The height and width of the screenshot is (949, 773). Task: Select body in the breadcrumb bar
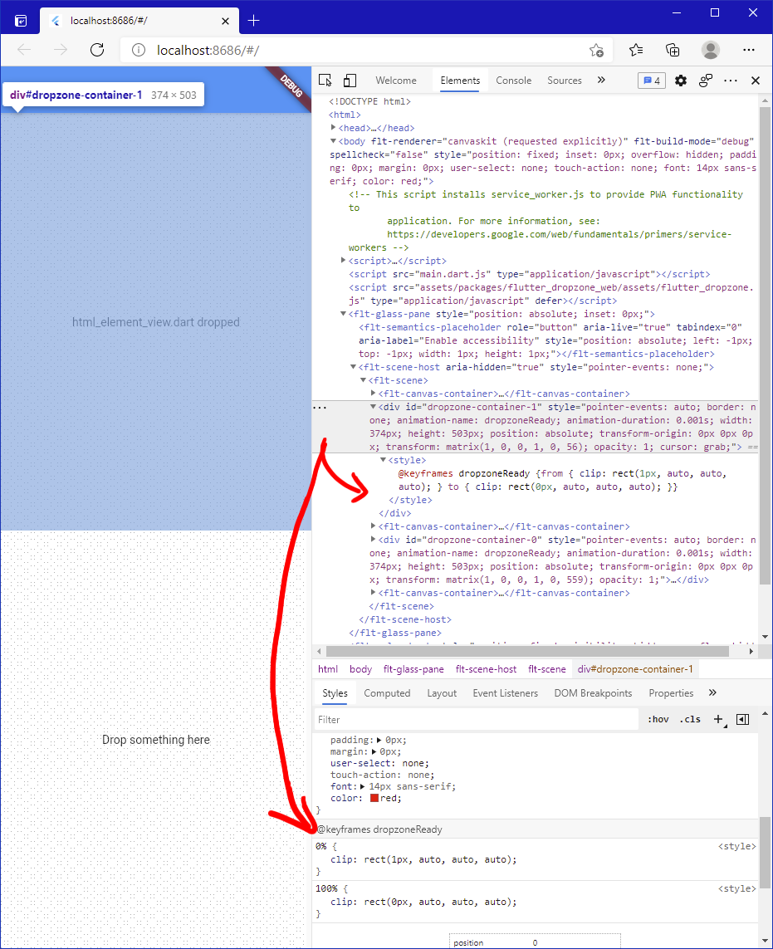360,668
